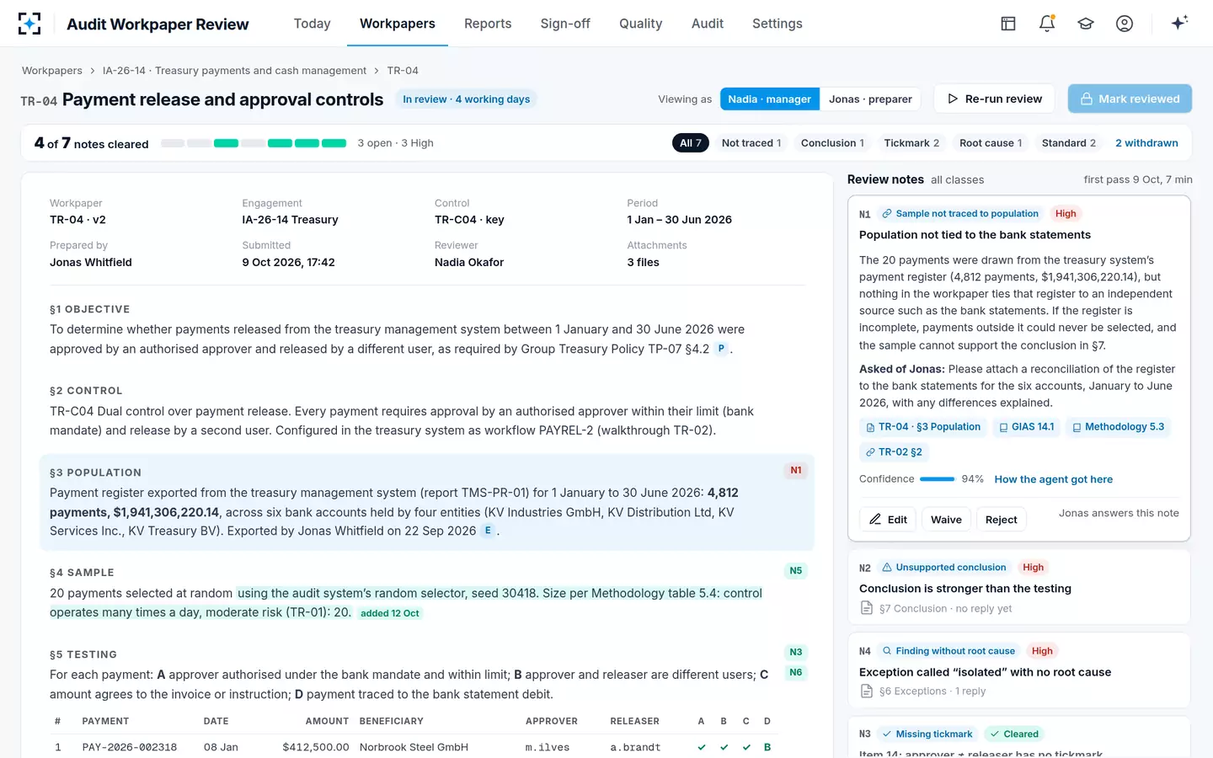The height and width of the screenshot is (758, 1213).
Task: Click Edit on note N1
Action: (x=888, y=520)
